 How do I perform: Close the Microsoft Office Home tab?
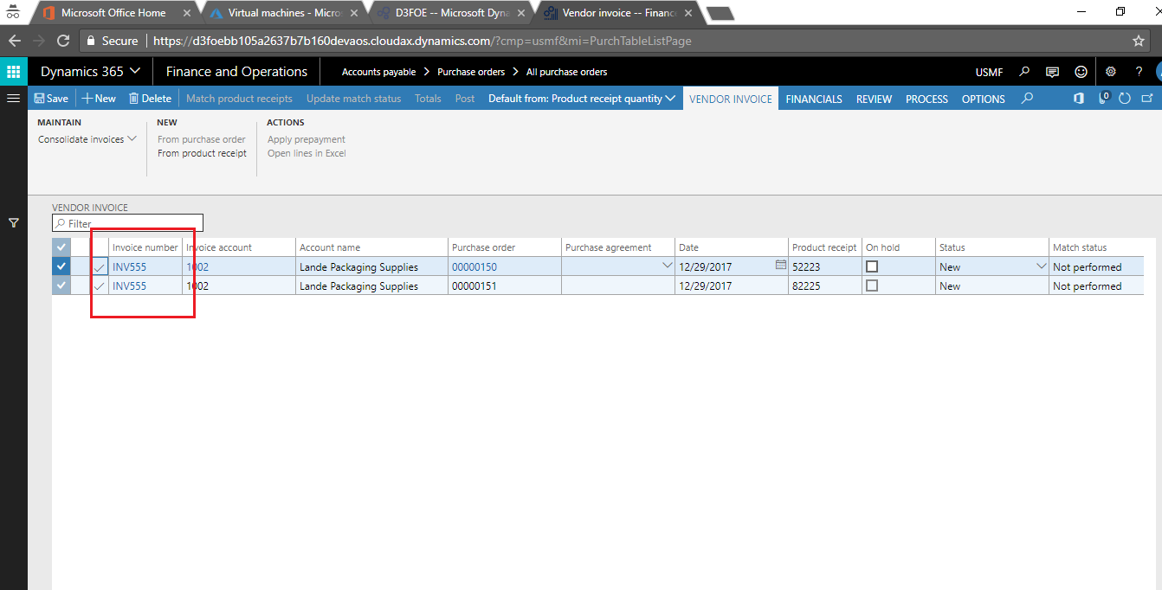pos(187,13)
